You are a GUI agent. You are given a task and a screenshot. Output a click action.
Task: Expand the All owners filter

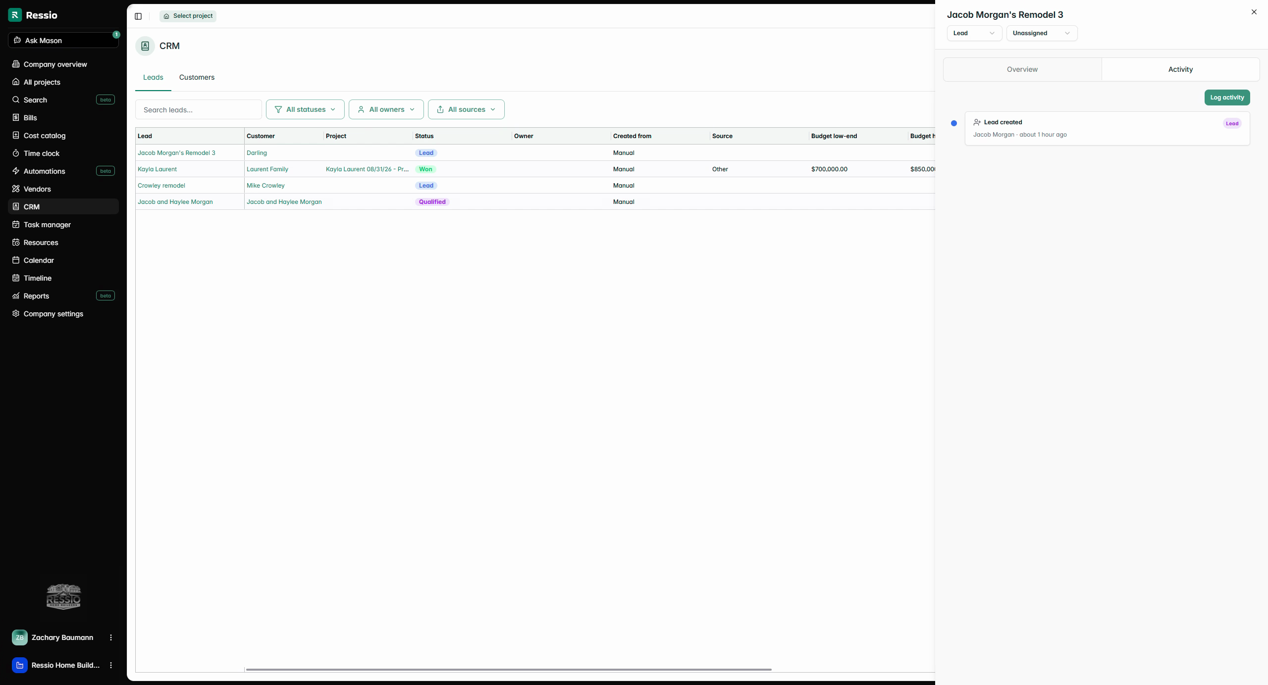click(x=386, y=109)
